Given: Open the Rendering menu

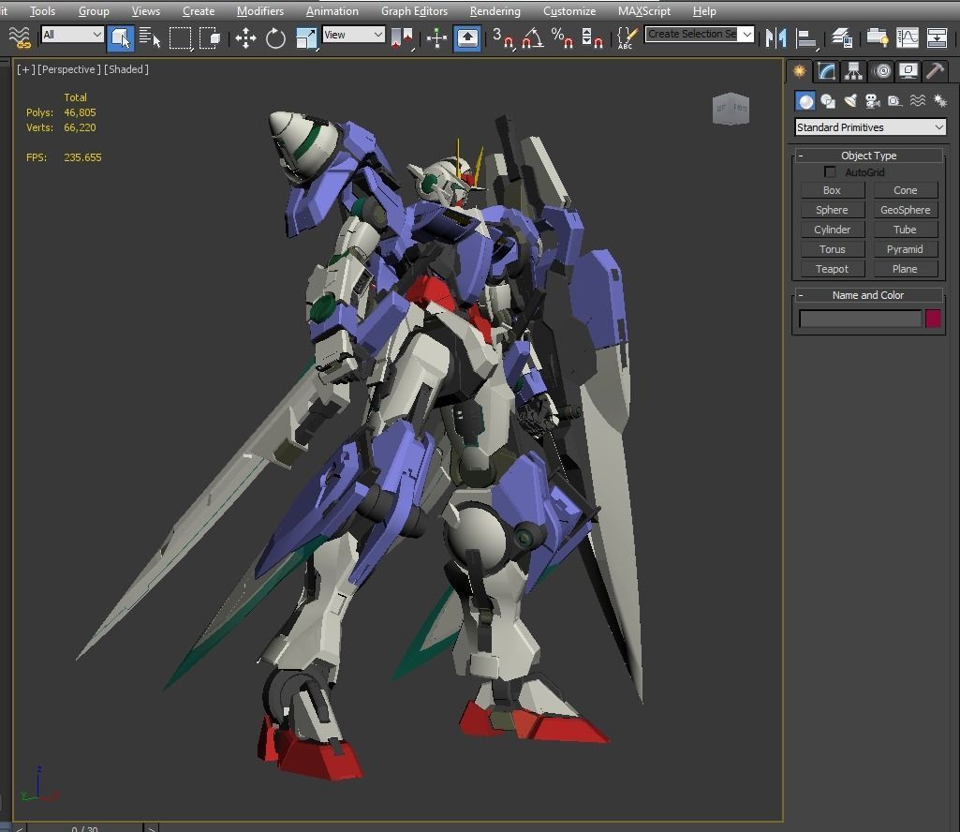Looking at the screenshot, I should click(x=495, y=11).
